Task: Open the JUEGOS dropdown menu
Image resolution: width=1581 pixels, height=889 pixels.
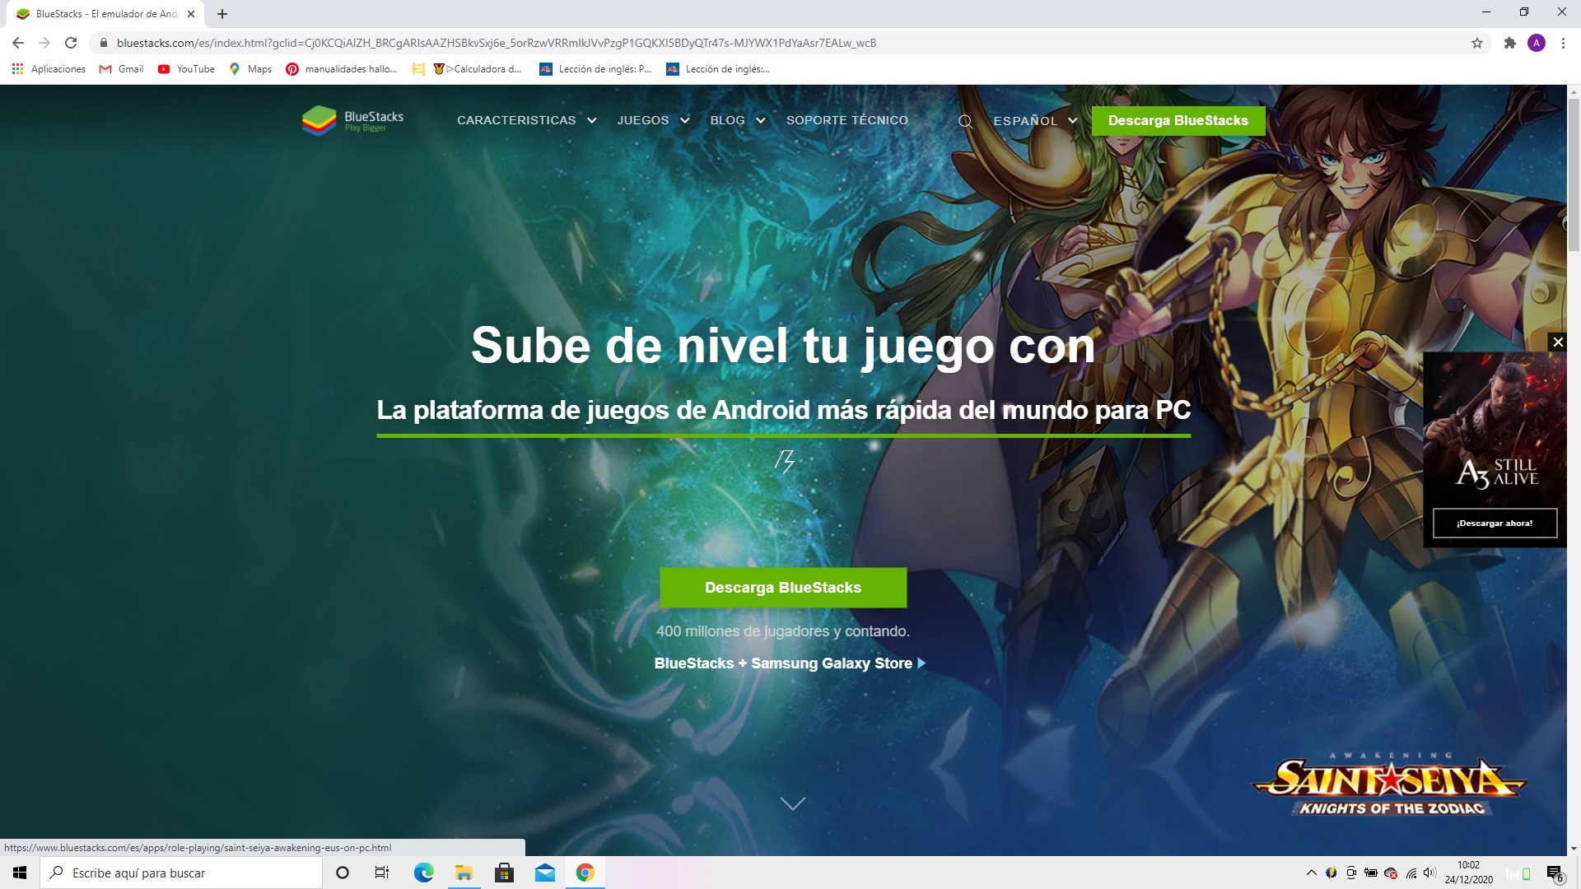Action: coord(643,120)
